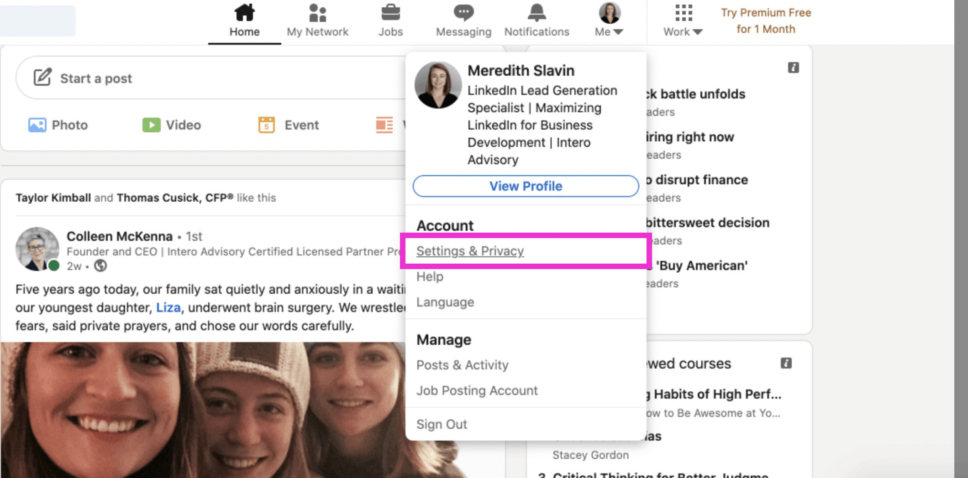Screen dimensions: 968x478
Task: Open the 'disrupt finance' news headline
Action: (697, 180)
